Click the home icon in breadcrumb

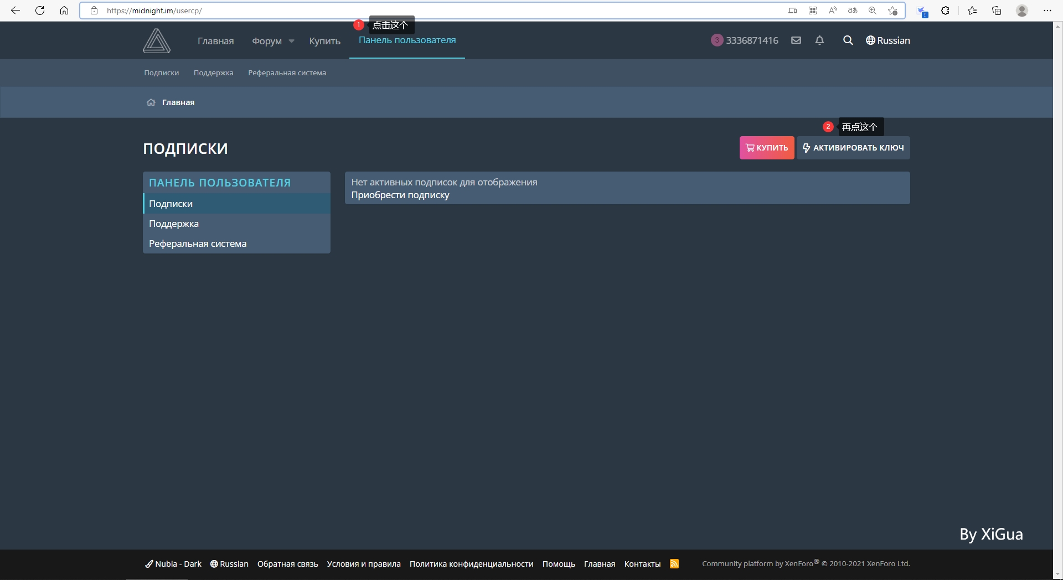coord(151,102)
